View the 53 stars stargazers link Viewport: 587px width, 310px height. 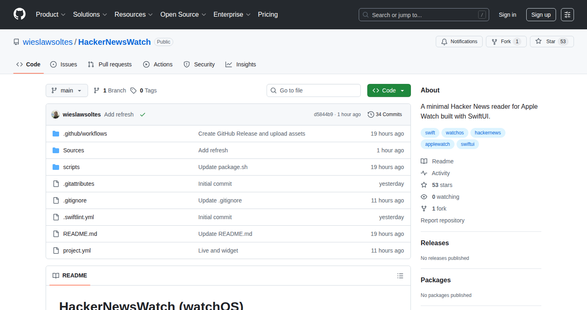point(437,185)
